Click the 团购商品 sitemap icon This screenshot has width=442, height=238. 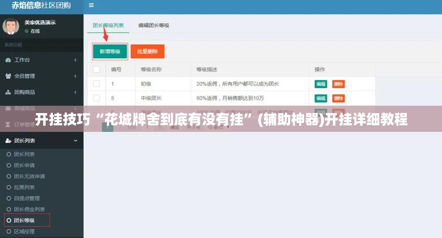click(8, 92)
